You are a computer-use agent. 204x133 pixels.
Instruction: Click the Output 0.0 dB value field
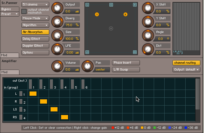point(72,11)
